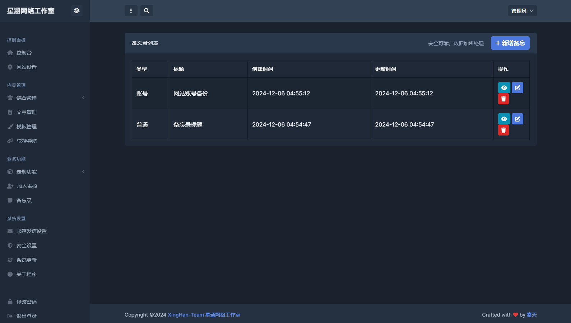
Task: Click the search magnifier icon
Action: tap(147, 11)
